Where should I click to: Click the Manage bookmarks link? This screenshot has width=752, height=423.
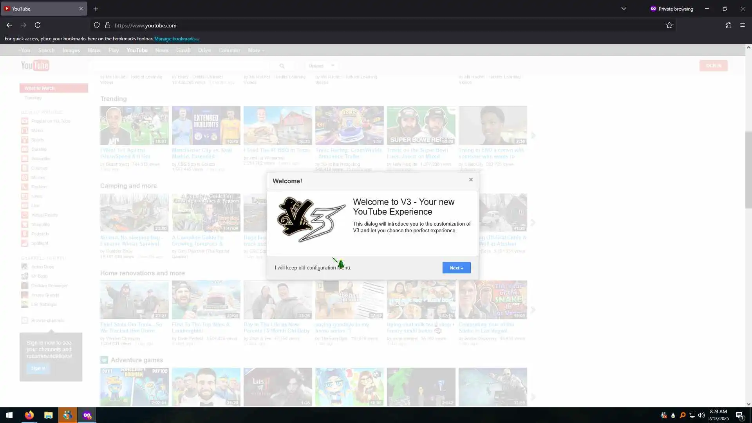tap(176, 39)
